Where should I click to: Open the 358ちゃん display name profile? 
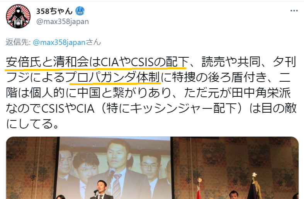pos(54,11)
